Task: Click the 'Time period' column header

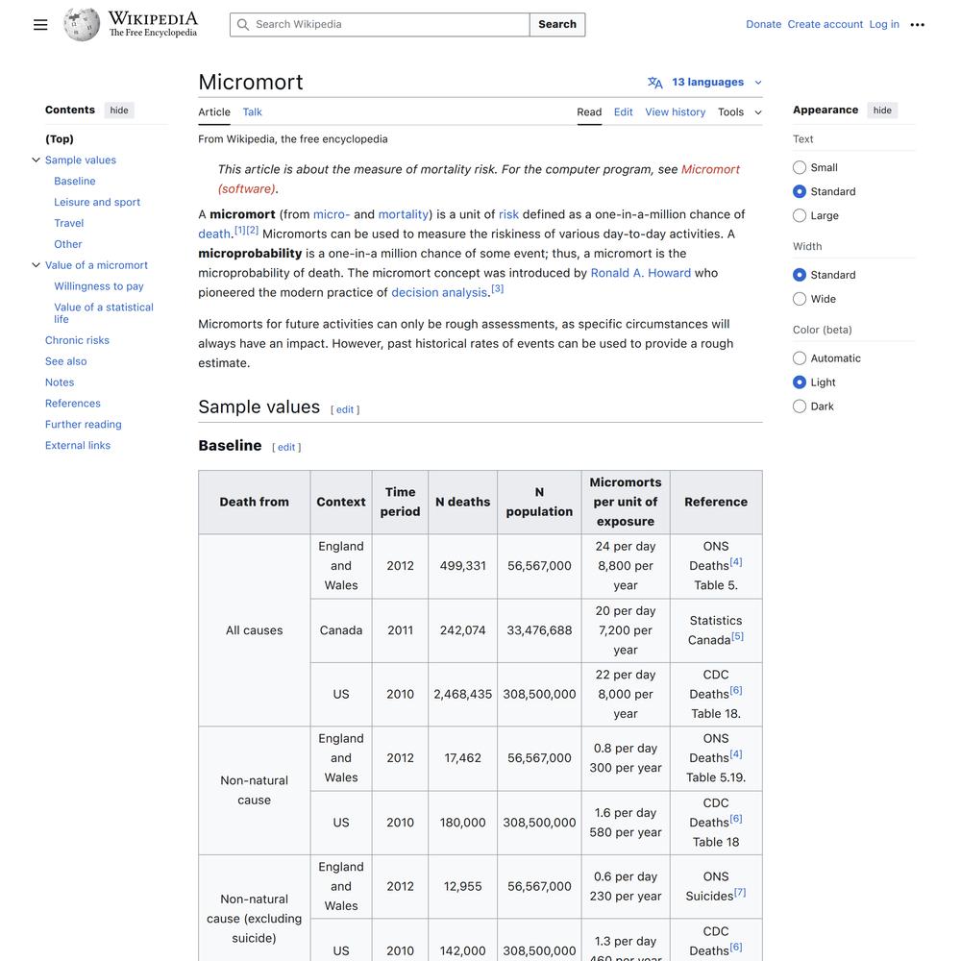Action: click(x=400, y=502)
